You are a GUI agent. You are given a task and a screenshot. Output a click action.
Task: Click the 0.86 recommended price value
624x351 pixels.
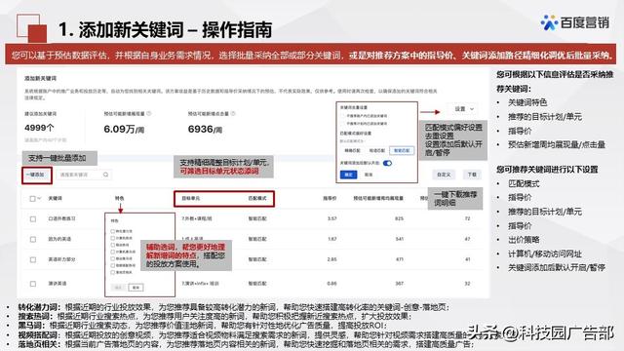331,284
